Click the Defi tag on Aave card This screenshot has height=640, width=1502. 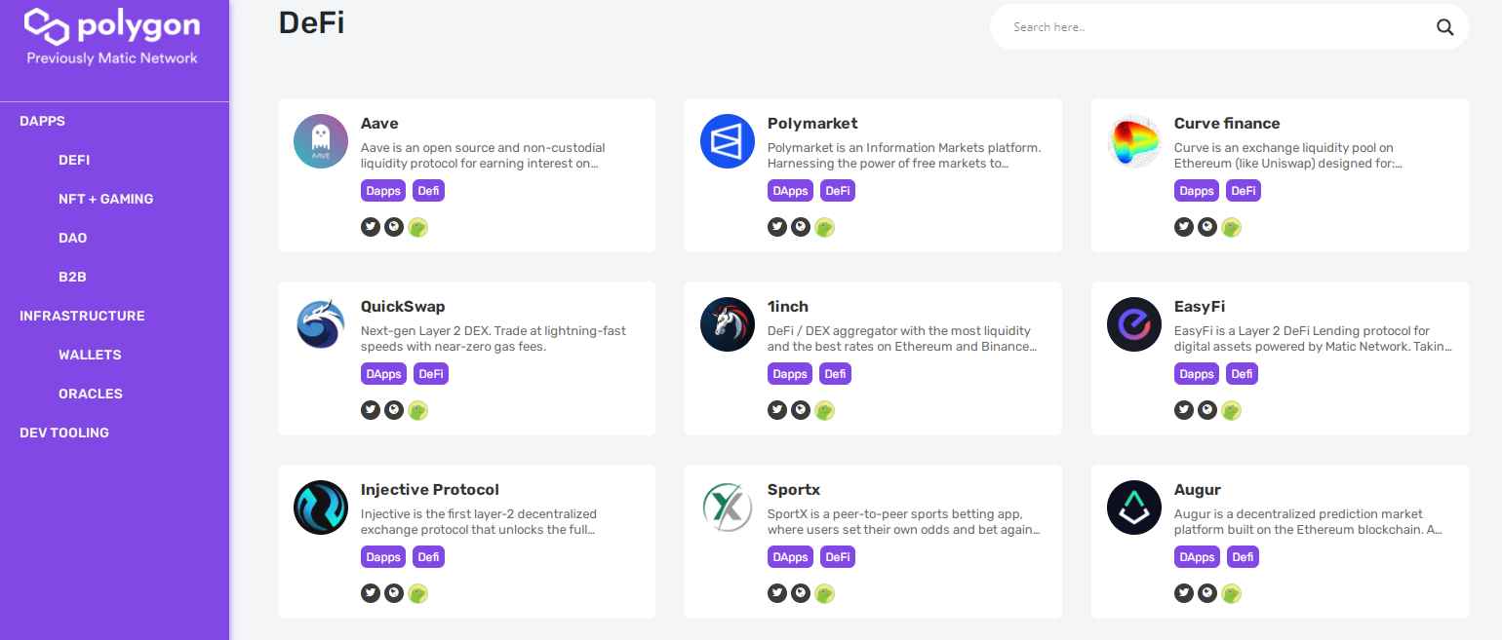[x=428, y=191]
